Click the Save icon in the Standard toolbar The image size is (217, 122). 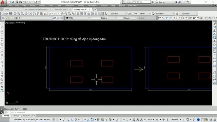tap(11, 14)
